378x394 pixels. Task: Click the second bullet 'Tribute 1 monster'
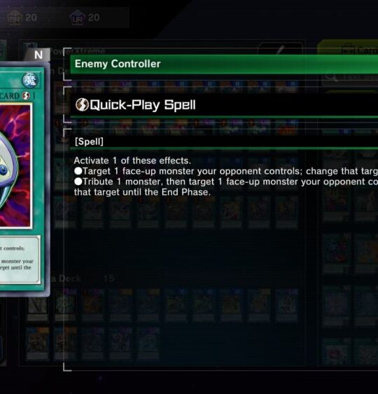click(225, 182)
